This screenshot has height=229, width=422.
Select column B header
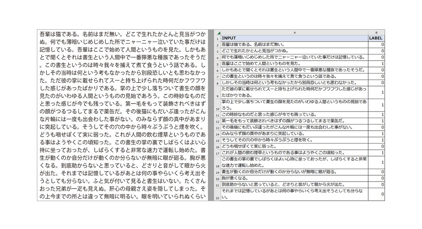click(376, 32)
